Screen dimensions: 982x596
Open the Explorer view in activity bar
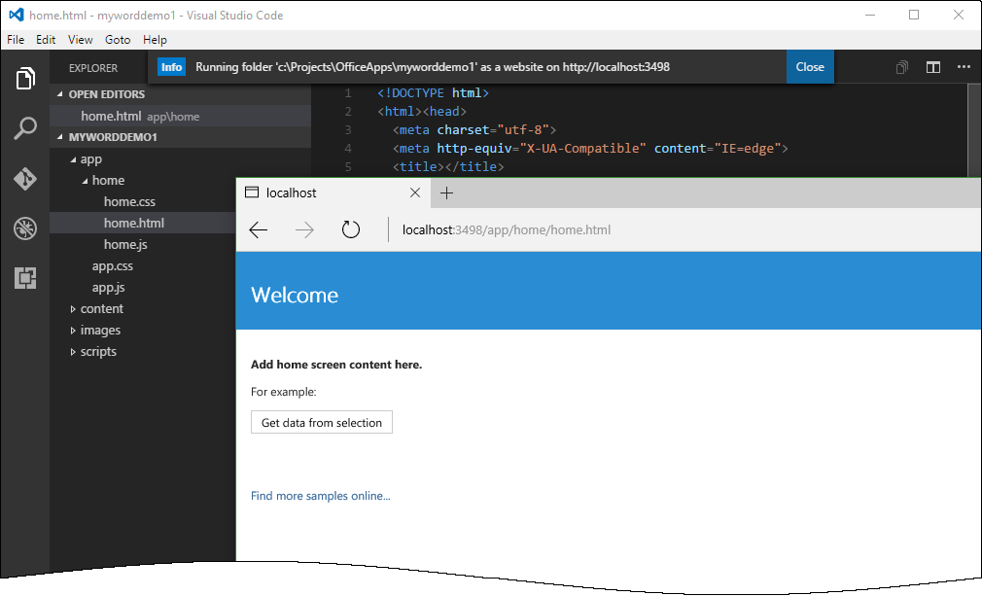pos(25,79)
